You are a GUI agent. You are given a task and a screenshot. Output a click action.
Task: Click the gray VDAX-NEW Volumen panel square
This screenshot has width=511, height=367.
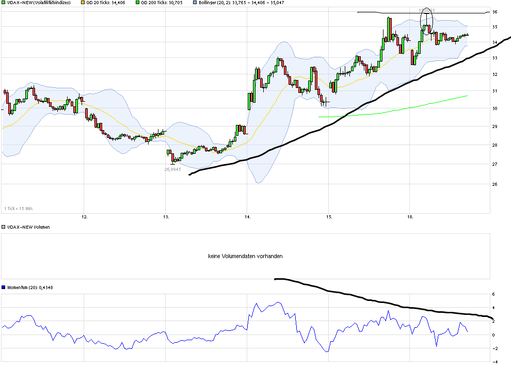click(x=4, y=227)
